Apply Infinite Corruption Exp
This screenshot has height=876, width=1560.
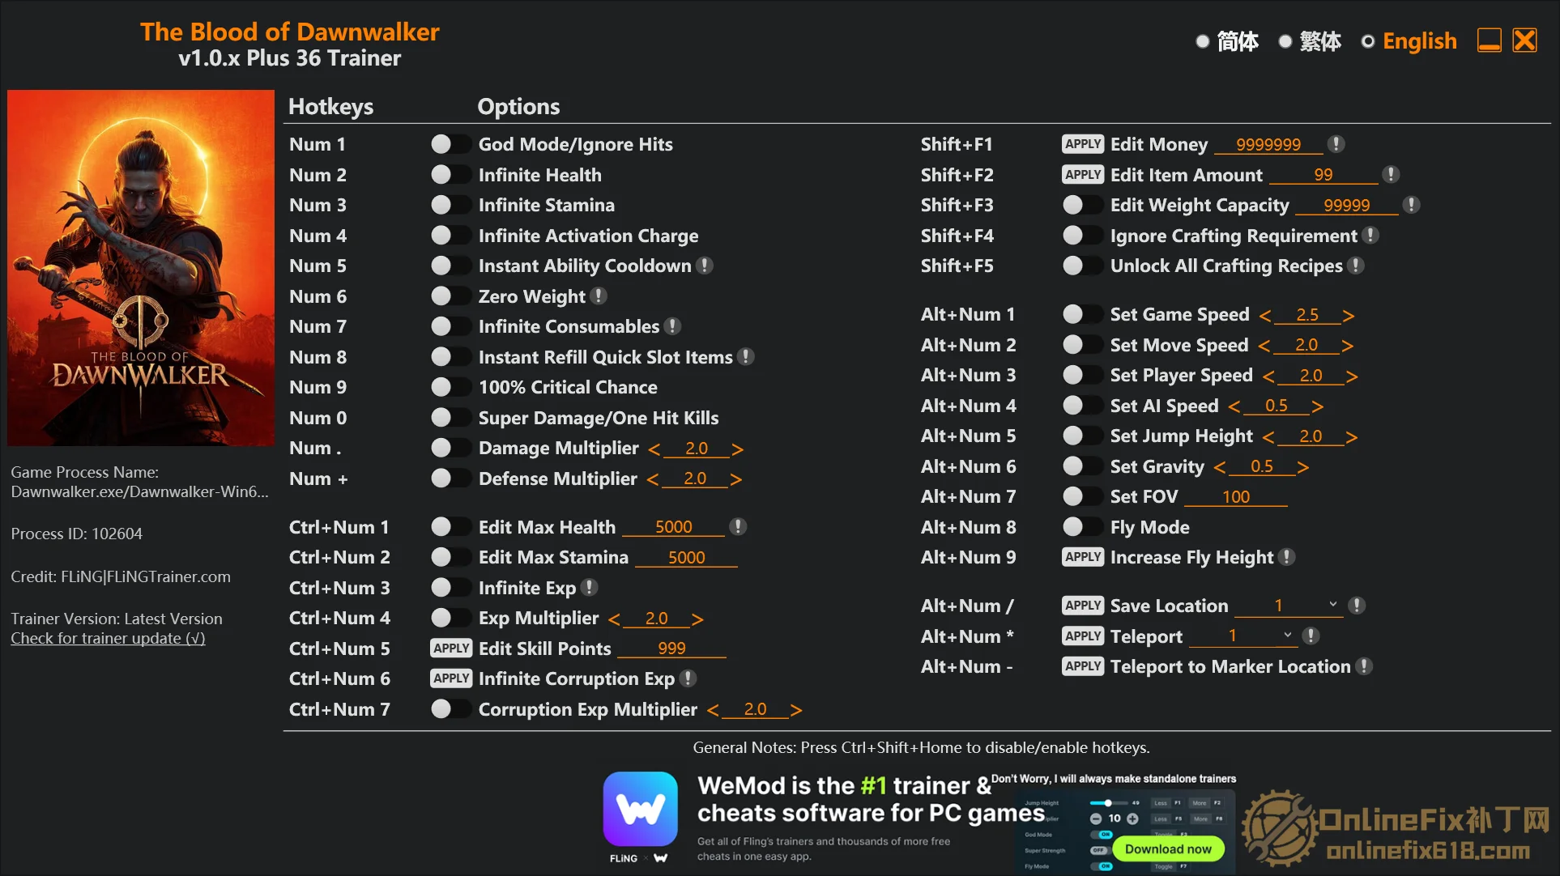click(x=451, y=678)
